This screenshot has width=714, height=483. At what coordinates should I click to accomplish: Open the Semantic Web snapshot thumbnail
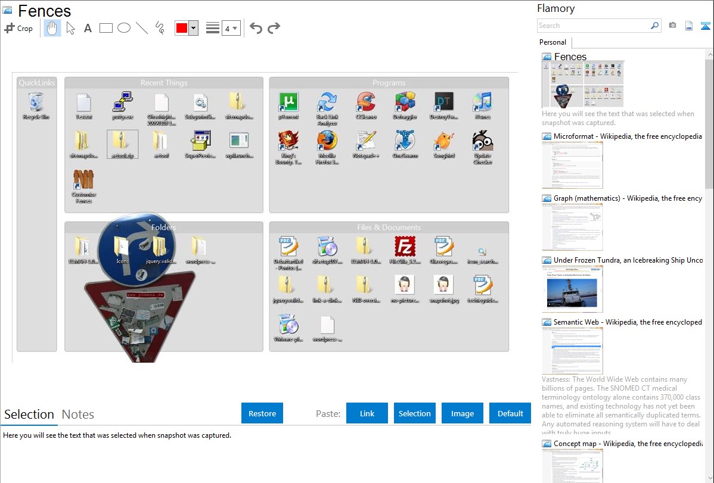[x=572, y=351]
